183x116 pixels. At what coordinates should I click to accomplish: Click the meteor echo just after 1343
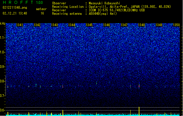point(63,86)
